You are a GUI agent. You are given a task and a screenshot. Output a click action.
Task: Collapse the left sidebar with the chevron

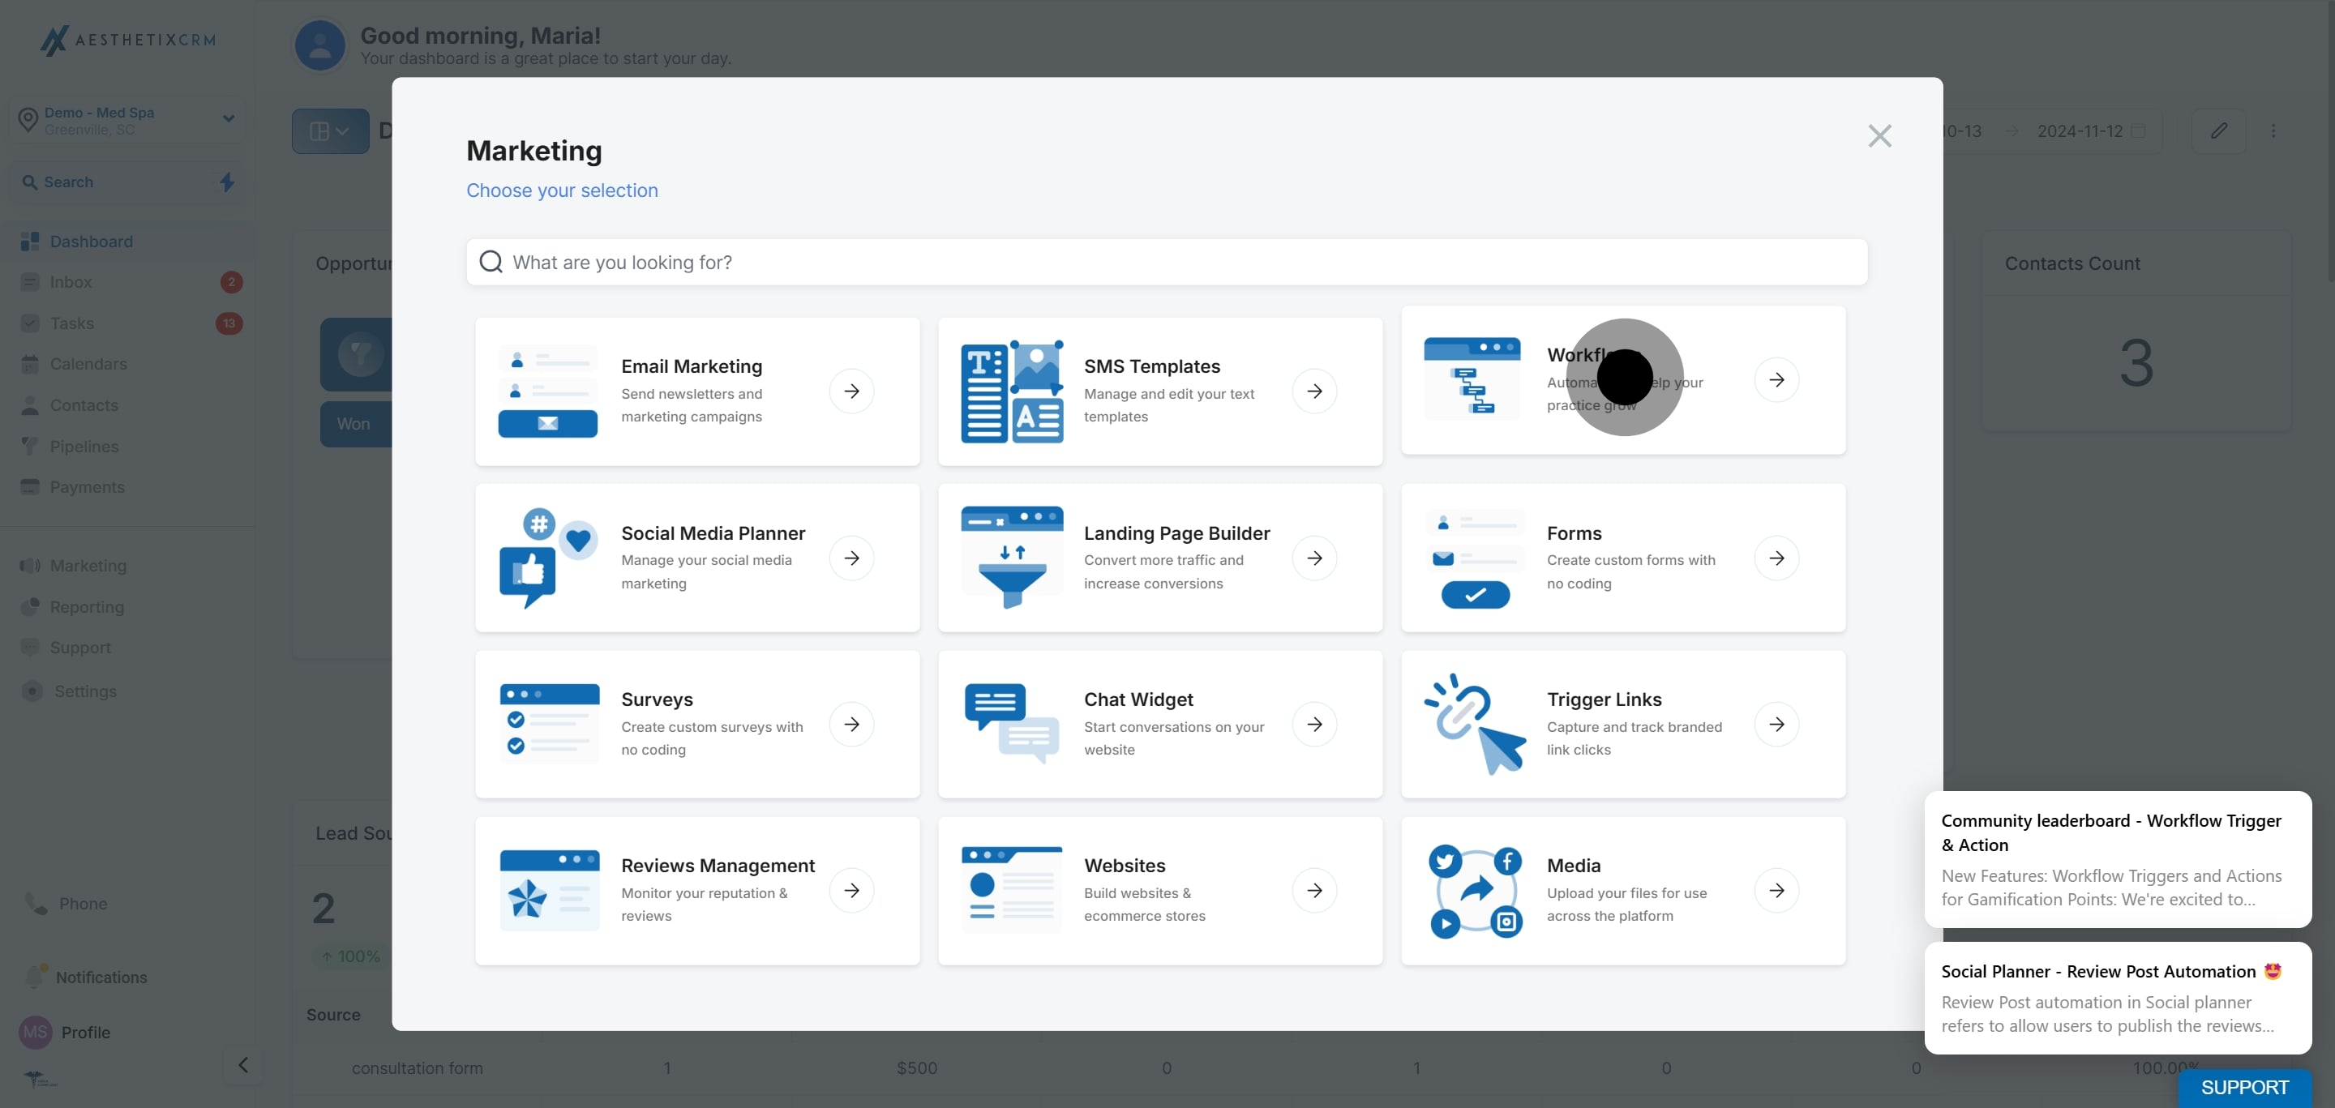(243, 1065)
